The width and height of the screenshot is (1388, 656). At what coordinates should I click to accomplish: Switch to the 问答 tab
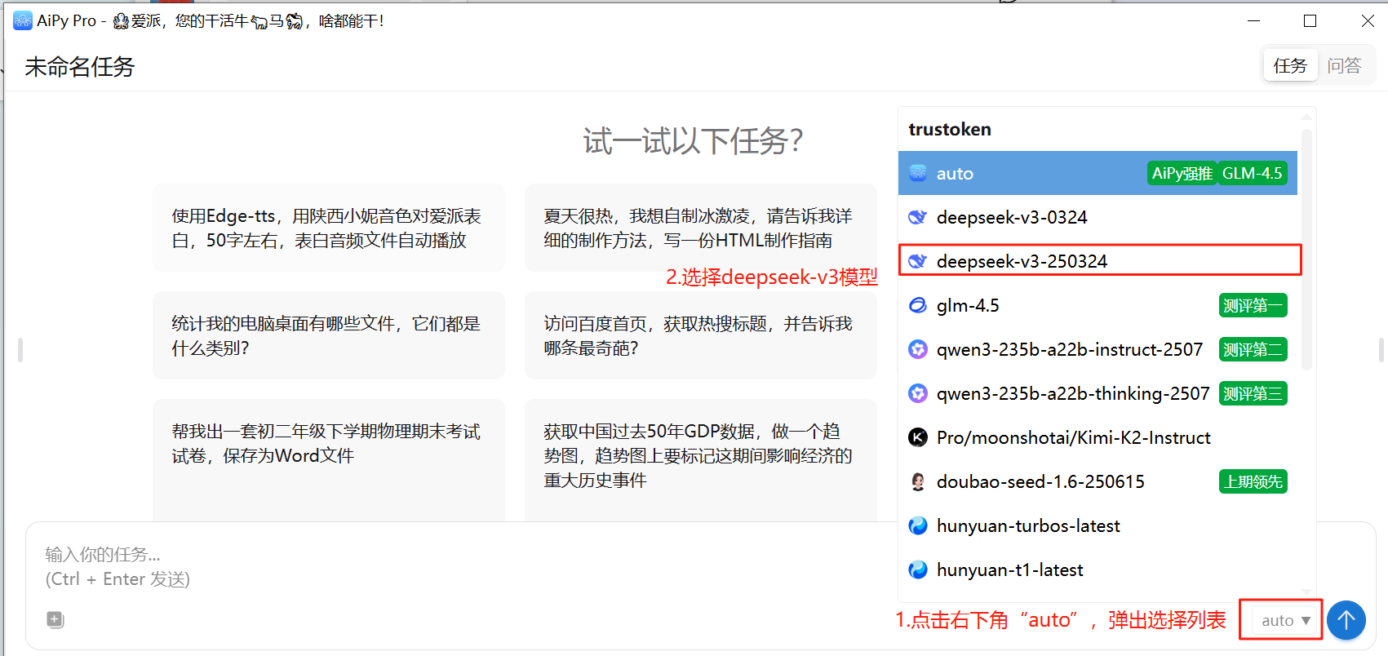(1344, 65)
